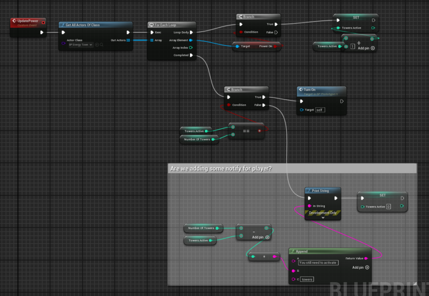Click the Out Actors array output pin

click(x=128, y=40)
